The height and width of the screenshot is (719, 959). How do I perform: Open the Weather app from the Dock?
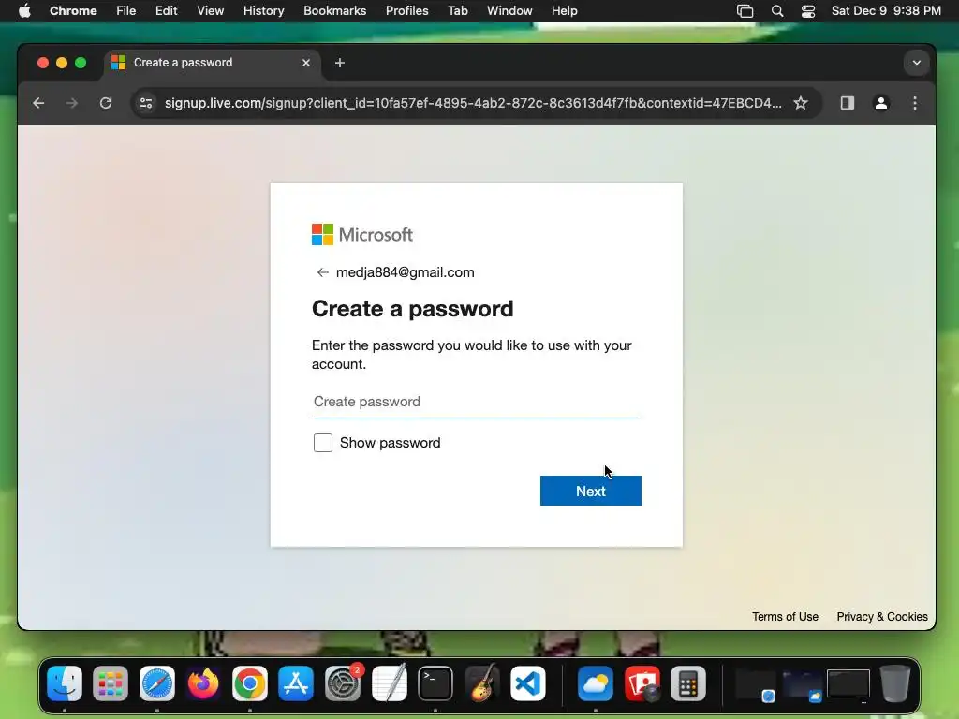coord(595,683)
